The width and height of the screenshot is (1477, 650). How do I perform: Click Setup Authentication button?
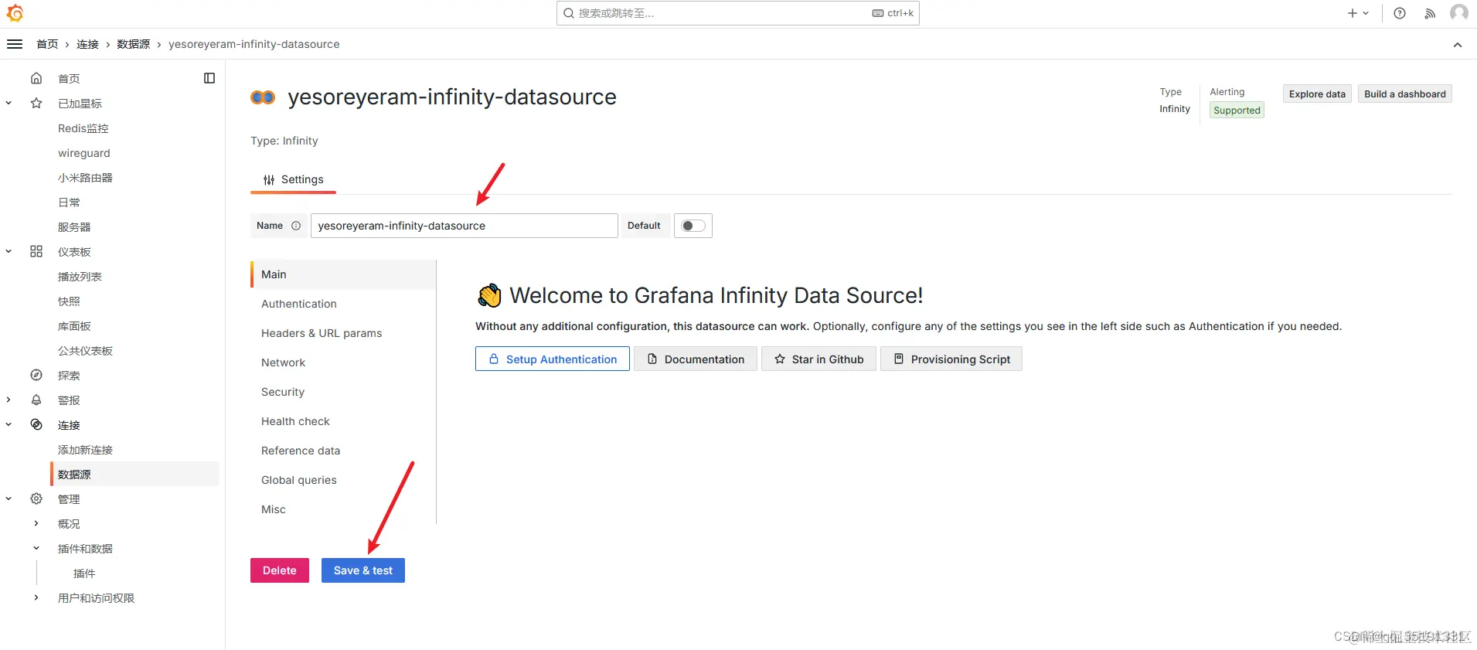click(553, 359)
